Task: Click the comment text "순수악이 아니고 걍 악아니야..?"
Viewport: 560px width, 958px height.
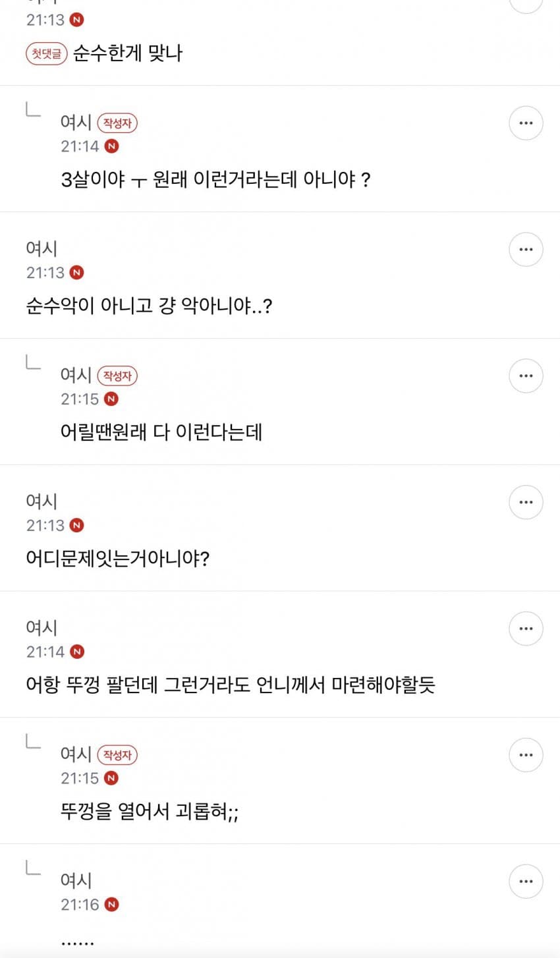Action: click(148, 306)
